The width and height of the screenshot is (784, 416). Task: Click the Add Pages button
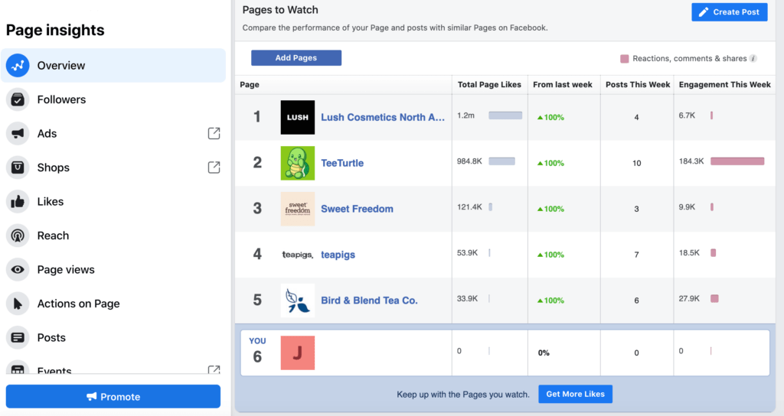click(x=296, y=58)
